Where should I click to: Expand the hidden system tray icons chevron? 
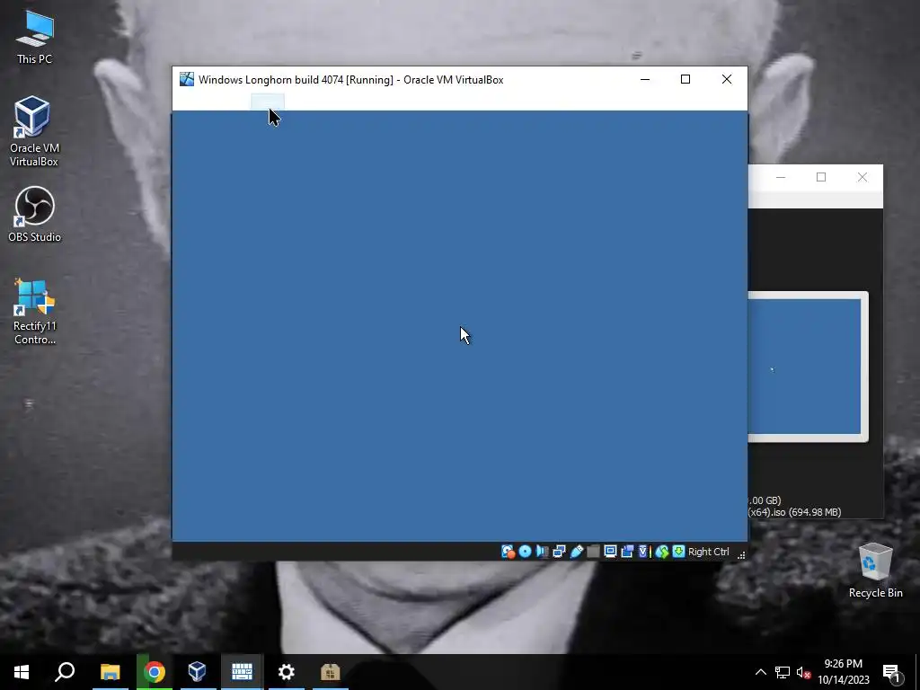[760, 672]
